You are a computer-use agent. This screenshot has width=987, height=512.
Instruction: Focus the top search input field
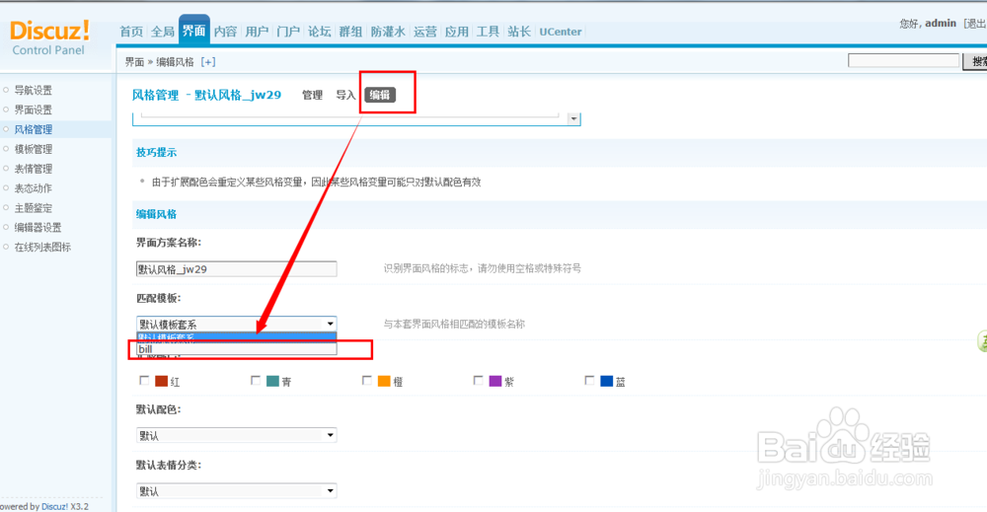pyautogui.click(x=903, y=61)
